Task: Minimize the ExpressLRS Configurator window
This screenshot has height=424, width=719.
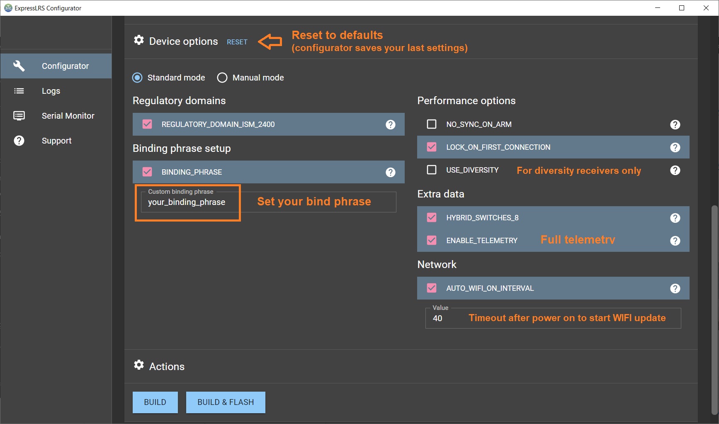Action: (x=658, y=8)
